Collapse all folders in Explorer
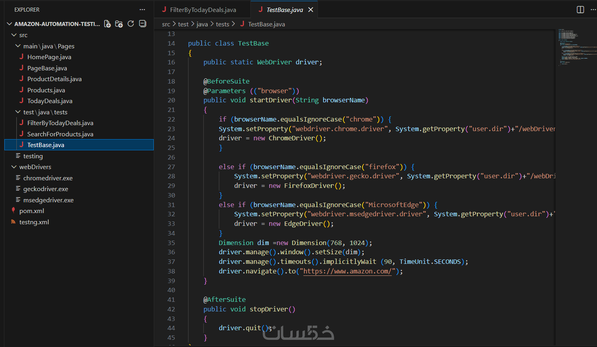 point(143,24)
